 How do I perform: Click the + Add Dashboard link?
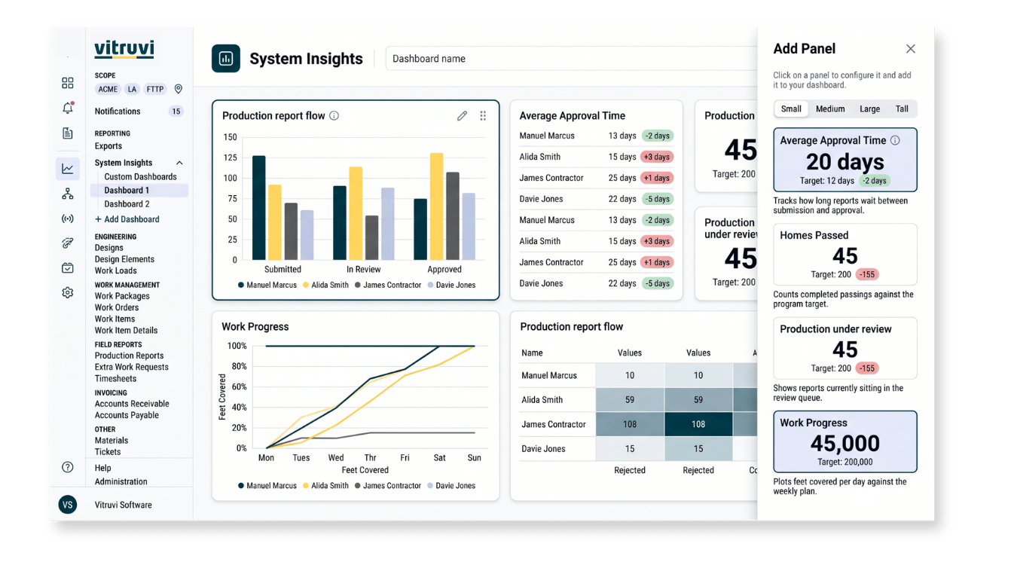pos(127,219)
